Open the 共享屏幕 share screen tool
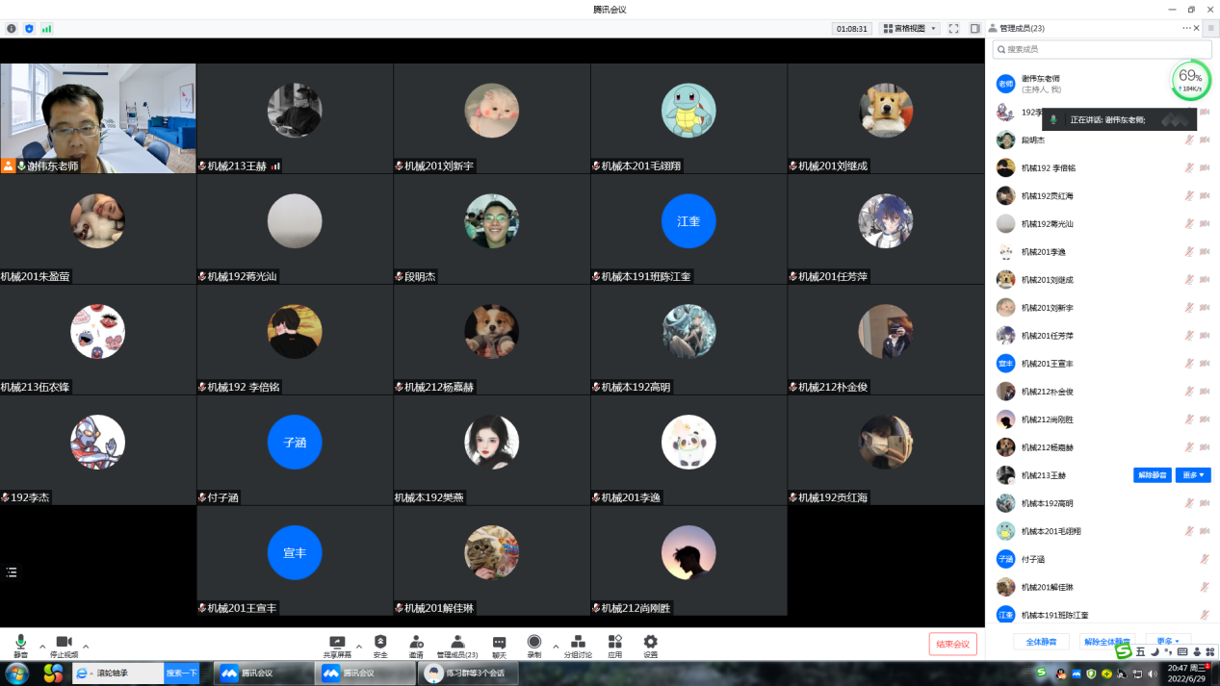The image size is (1220, 686). point(337,645)
